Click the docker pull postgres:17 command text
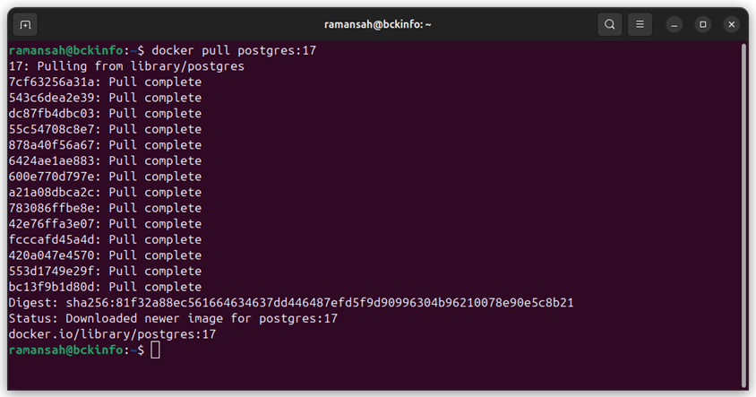This screenshot has height=397, width=756. (234, 50)
